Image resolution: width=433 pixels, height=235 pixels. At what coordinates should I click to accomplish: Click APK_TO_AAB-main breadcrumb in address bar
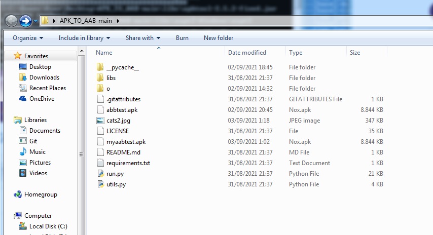coord(86,21)
